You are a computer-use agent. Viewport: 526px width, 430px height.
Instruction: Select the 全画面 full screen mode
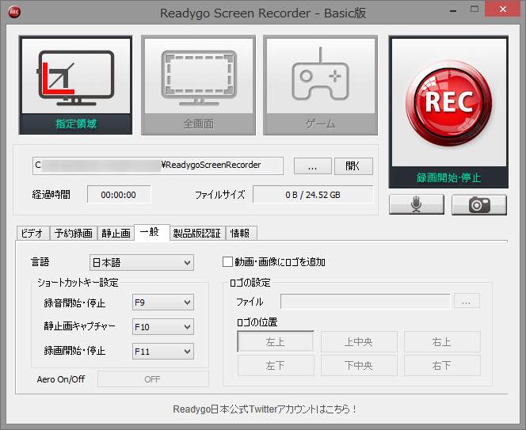click(x=198, y=86)
